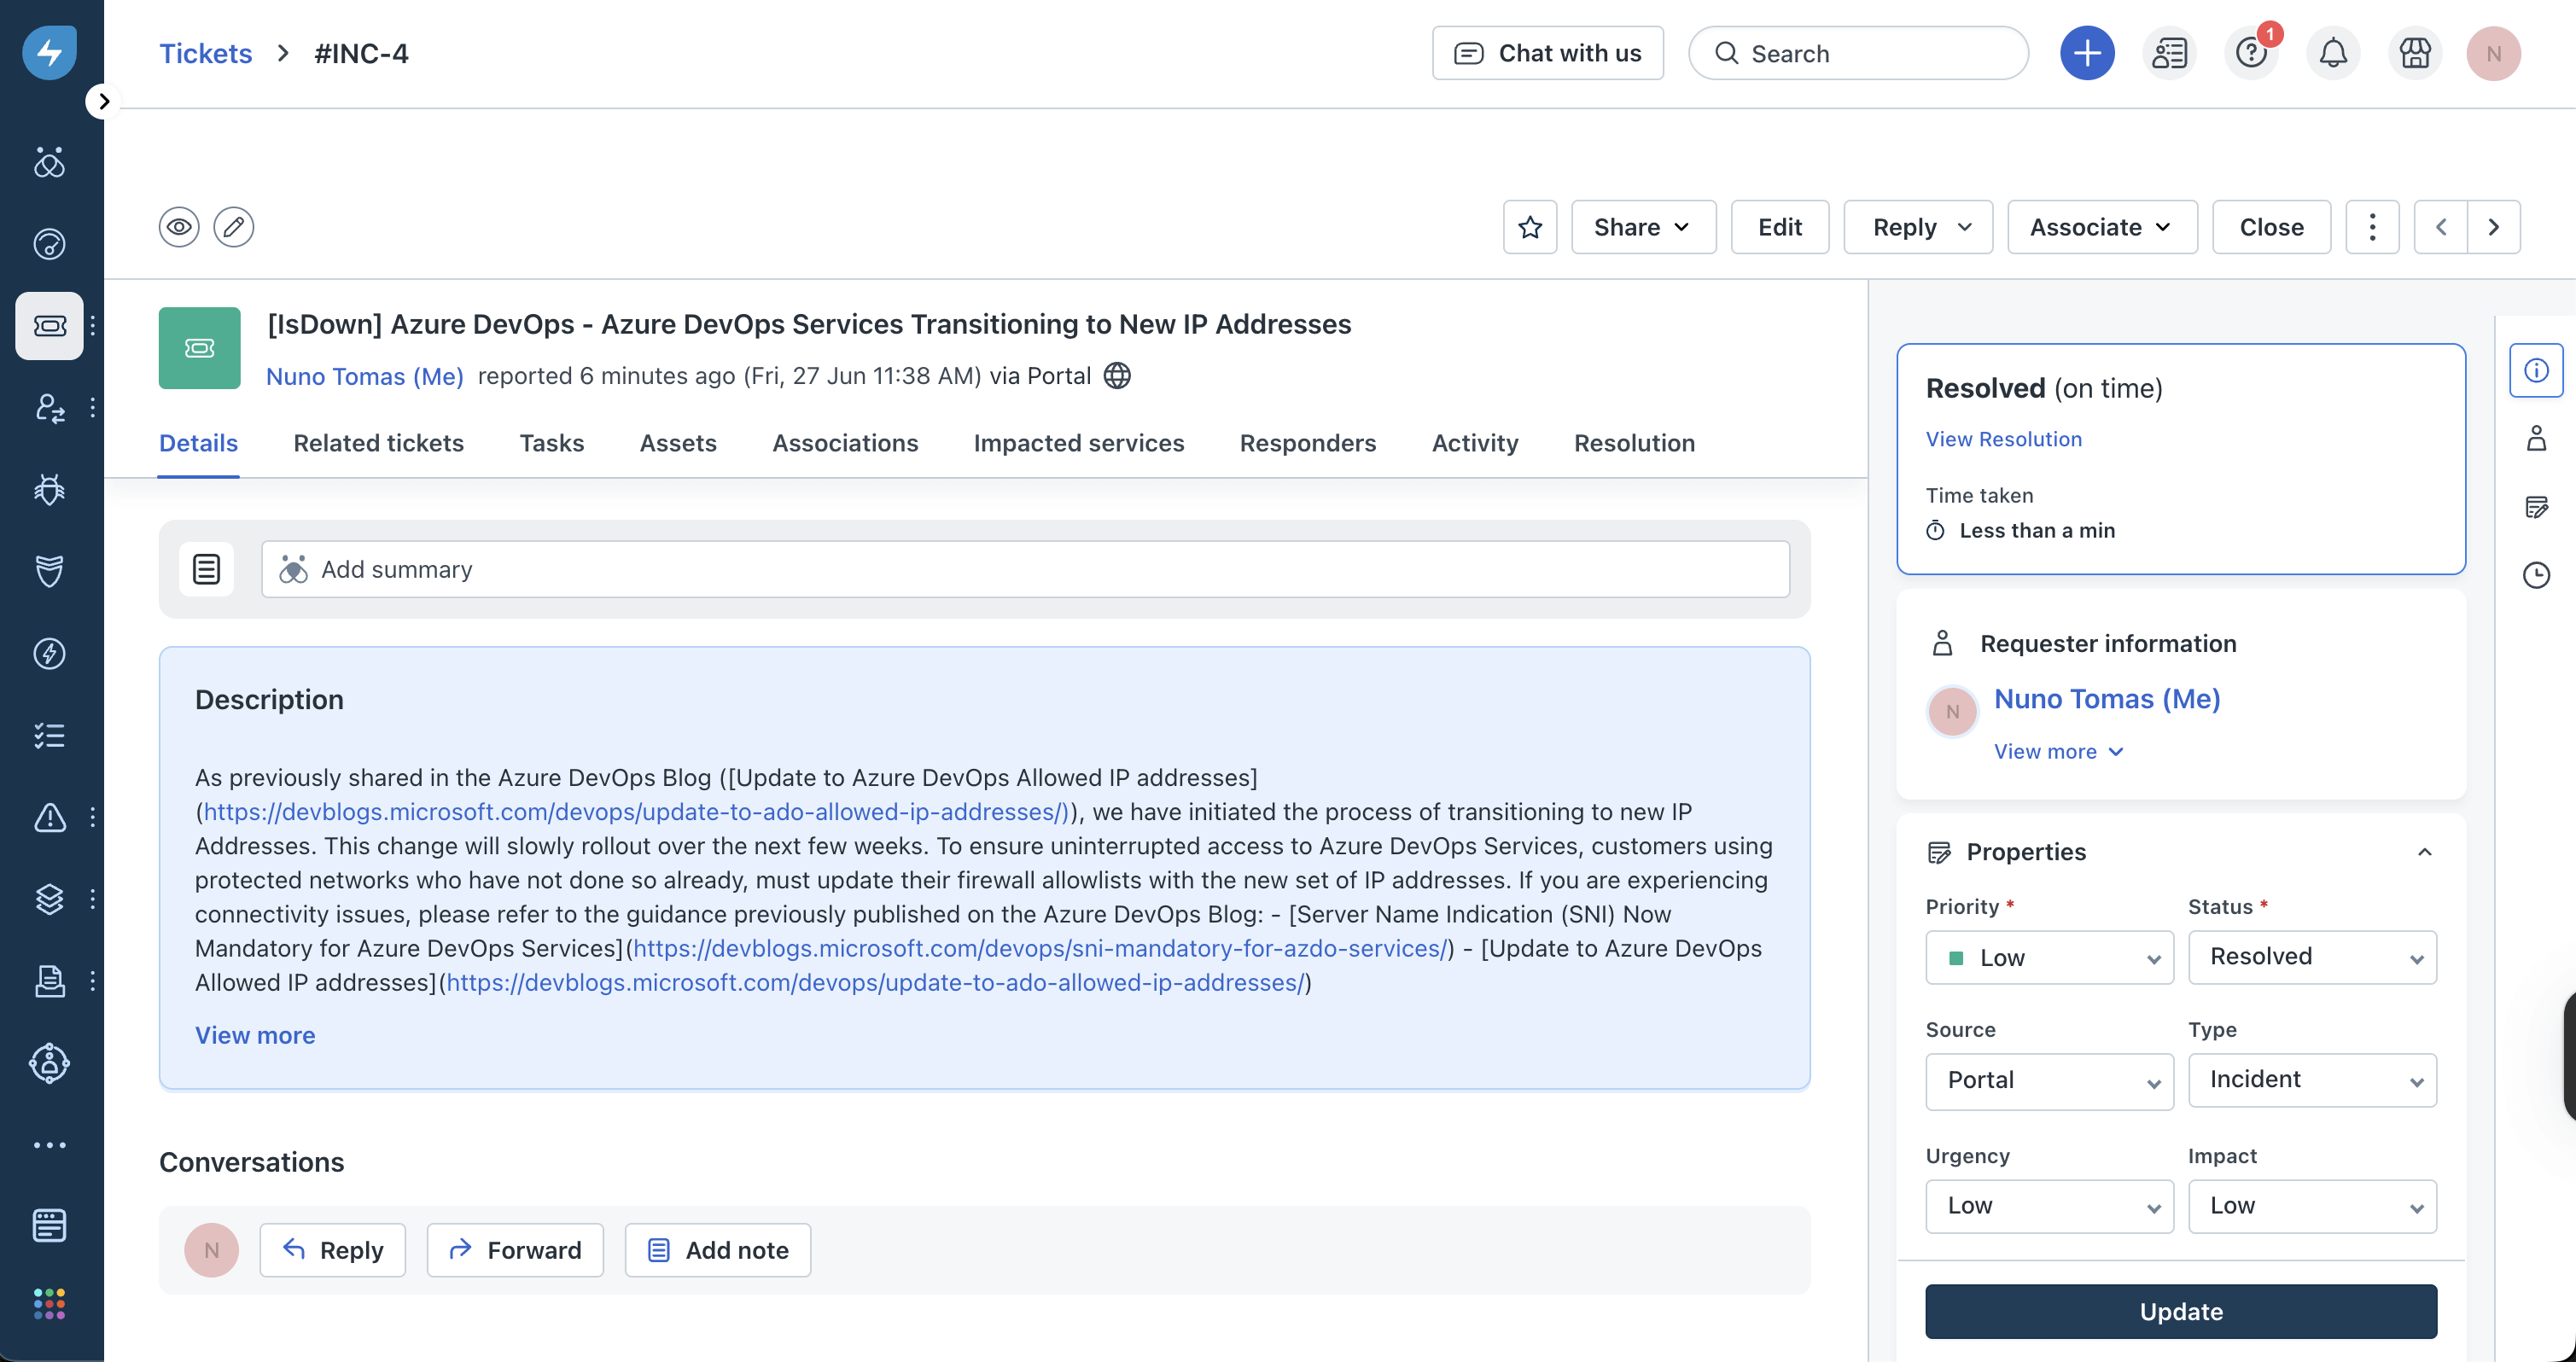Screen dimensions: 2576x1362
Task: Click the blue plus New button
Action: point(2087,53)
